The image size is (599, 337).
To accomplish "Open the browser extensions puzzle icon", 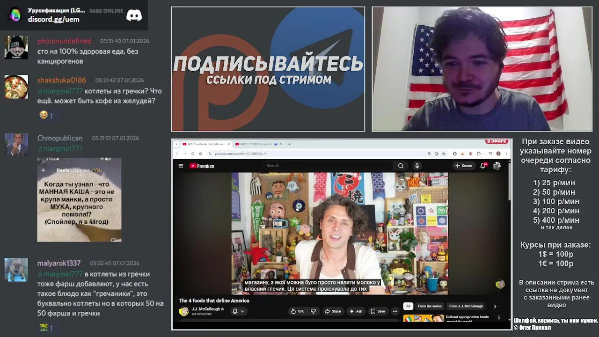I will (479, 154).
